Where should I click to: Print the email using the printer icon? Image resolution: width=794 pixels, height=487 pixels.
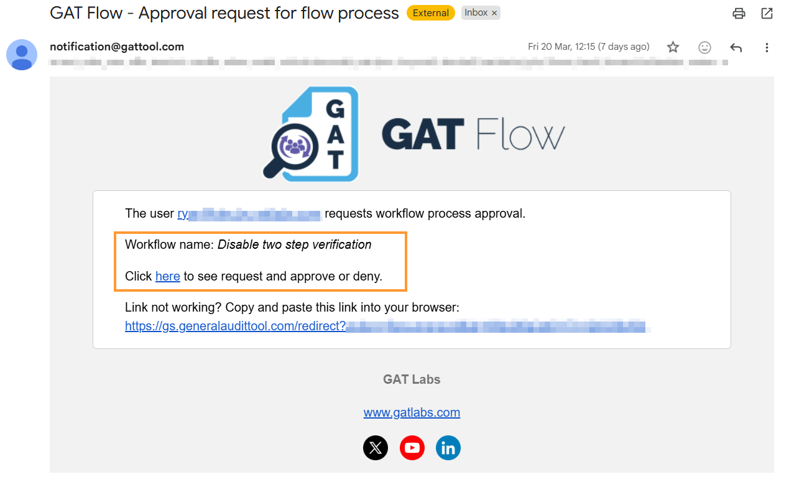tap(738, 13)
